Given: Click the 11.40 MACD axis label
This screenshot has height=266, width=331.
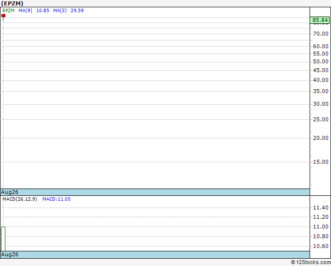Looking at the screenshot, I should pyautogui.click(x=321, y=208).
